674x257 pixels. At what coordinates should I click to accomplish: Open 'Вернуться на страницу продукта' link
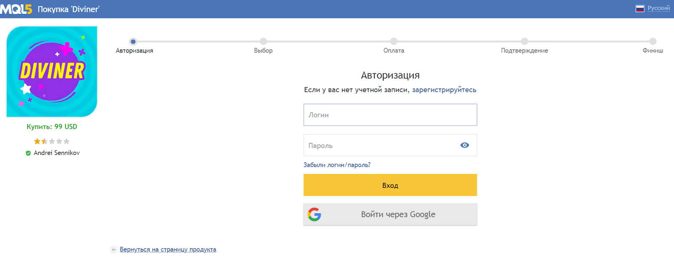tap(168, 249)
